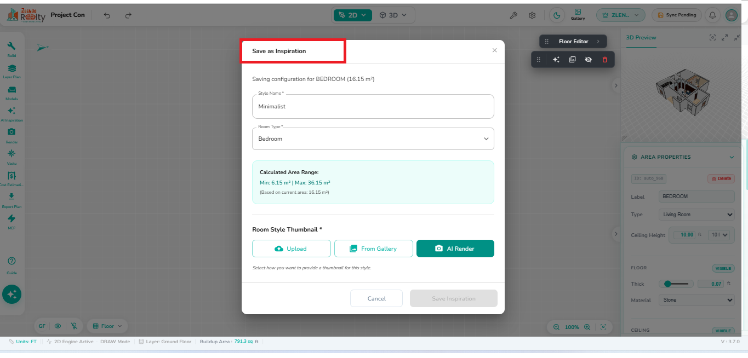Open the Build tool in sidebar
The height and width of the screenshot is (358, 748).
(12, 49)
